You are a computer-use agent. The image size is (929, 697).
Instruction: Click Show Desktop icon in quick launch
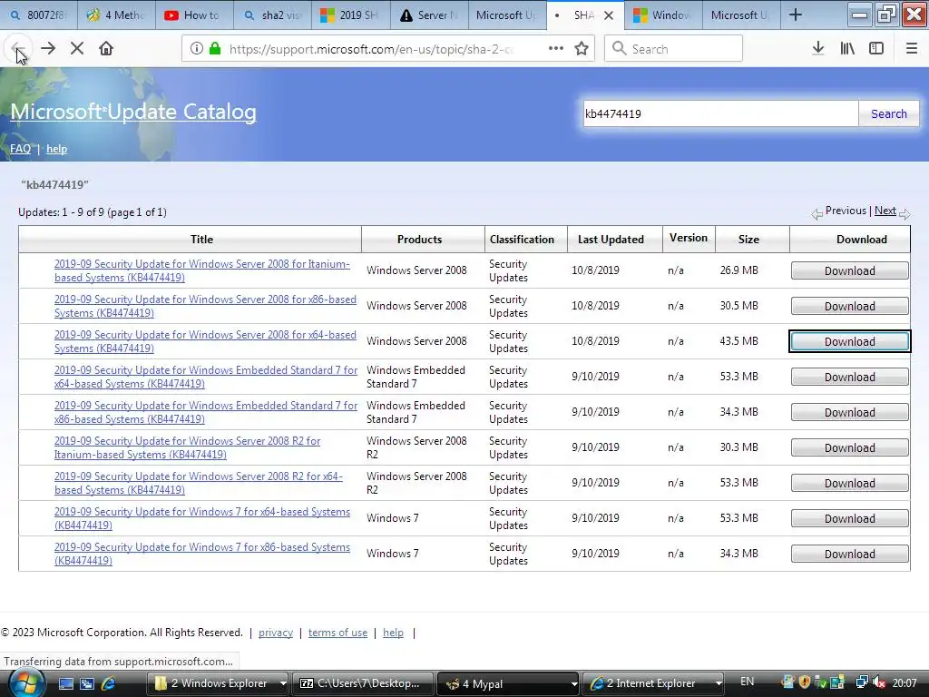(x=65, y=683)
